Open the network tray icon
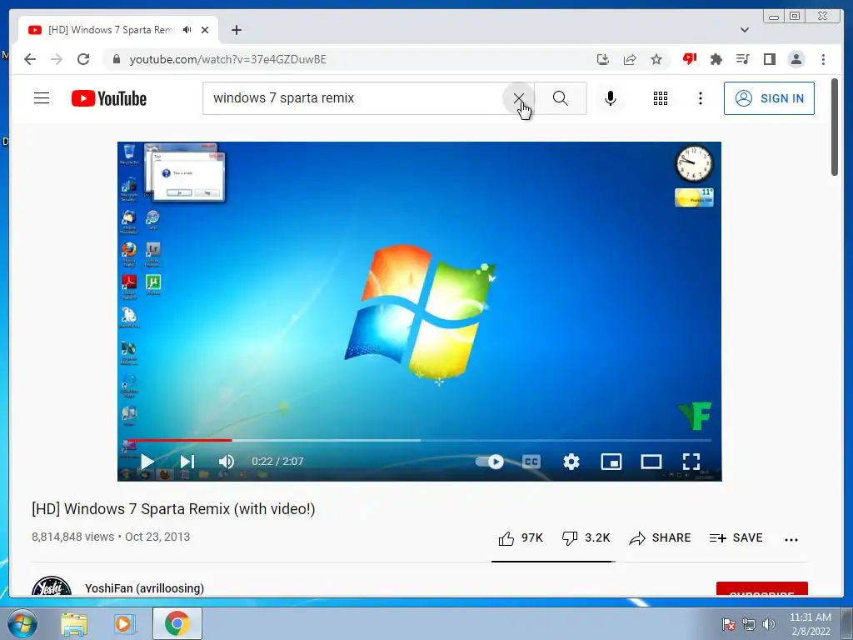Image resolution: width=853 pixels, height=640 pixels. click(749, 624)
